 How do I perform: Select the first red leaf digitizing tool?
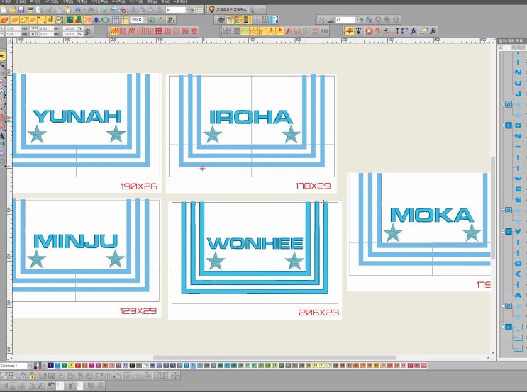[x=4, y=20]
